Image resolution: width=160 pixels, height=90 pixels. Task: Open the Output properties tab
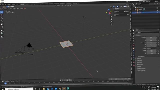pos(133,38)
